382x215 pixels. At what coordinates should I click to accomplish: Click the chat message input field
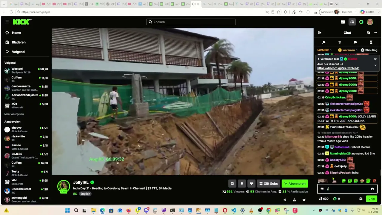[347, 189]
